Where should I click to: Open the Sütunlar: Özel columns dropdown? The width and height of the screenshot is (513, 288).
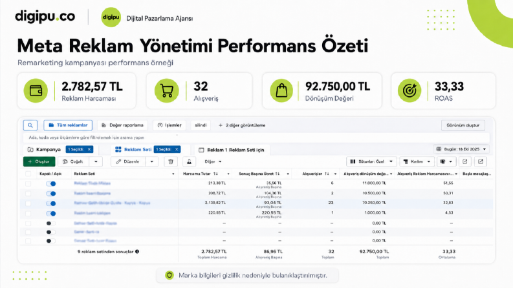tap(371, 161)
